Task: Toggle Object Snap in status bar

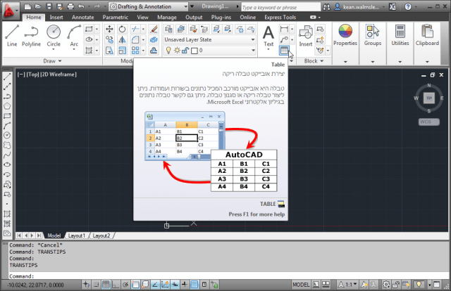Action: 135,285
